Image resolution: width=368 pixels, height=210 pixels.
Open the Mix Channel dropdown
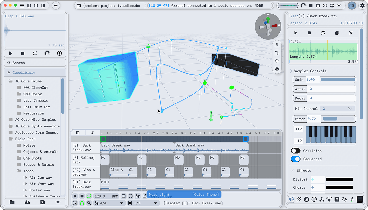tap(337, 109)
